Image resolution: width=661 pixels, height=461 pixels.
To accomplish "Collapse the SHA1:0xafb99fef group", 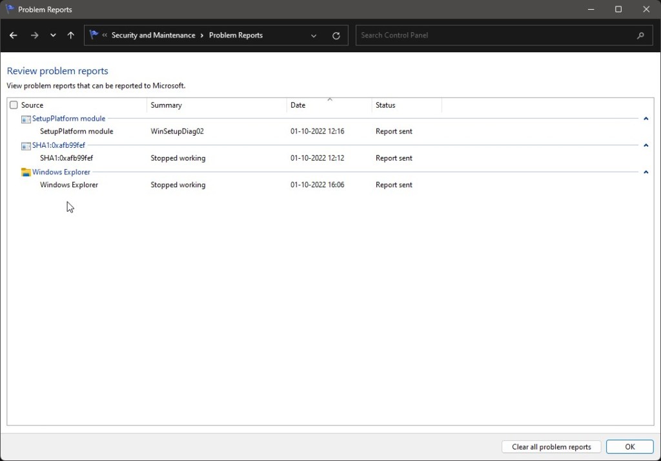I will pyautogui.click(x=646, y=145).
